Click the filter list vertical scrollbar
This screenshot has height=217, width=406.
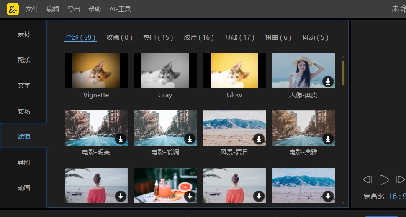344,73
